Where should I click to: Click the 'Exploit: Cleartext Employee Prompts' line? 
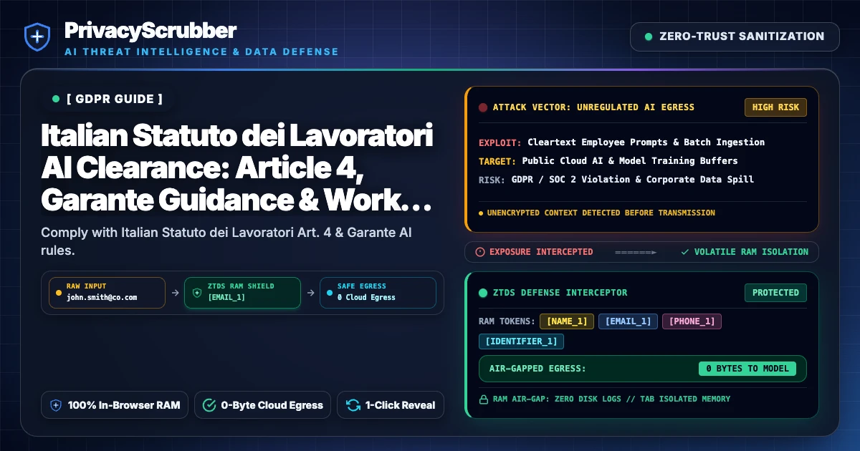click(x=621, y=142)
